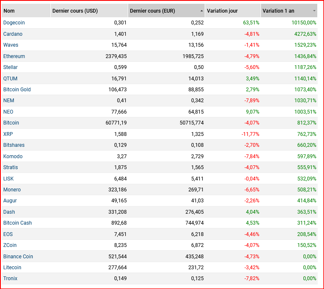Select Ethereum USD price 2379,435
The width and height of the screenshot is (324, 289).
tap(116, 56)
